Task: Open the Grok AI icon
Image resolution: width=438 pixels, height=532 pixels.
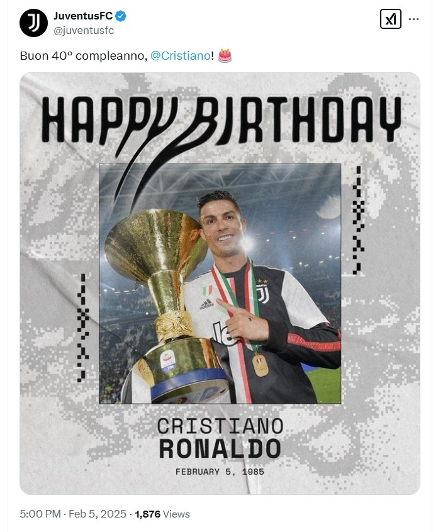Action: point(390,19)
